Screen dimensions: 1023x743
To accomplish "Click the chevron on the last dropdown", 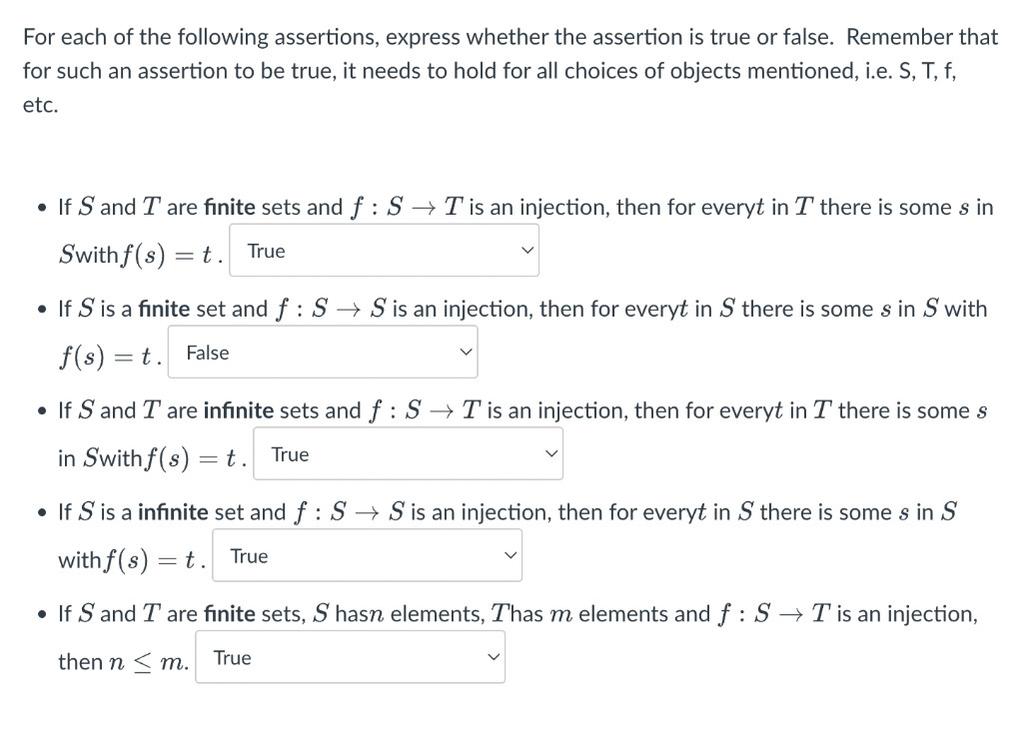I will (492, 657).
